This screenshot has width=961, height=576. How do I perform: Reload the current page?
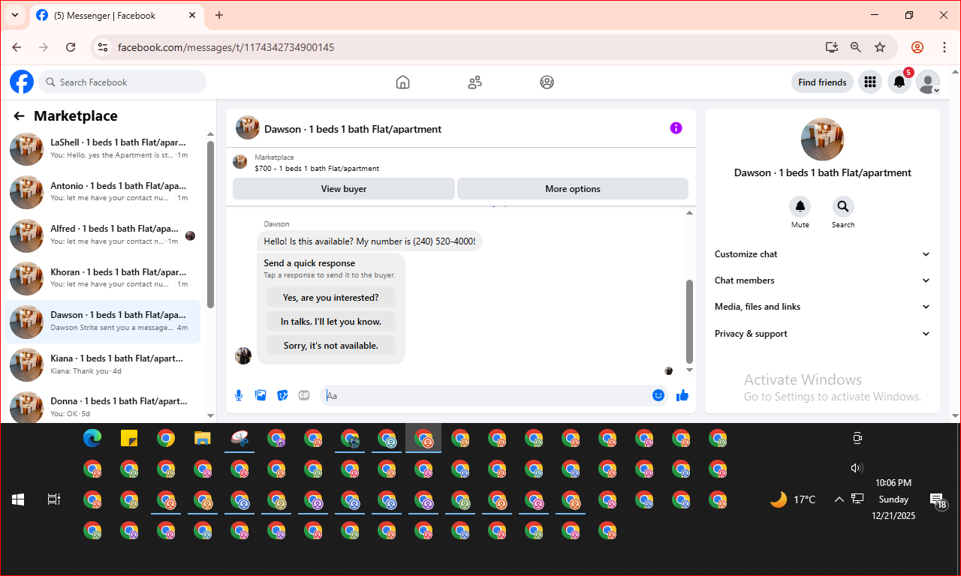point(71,47)
